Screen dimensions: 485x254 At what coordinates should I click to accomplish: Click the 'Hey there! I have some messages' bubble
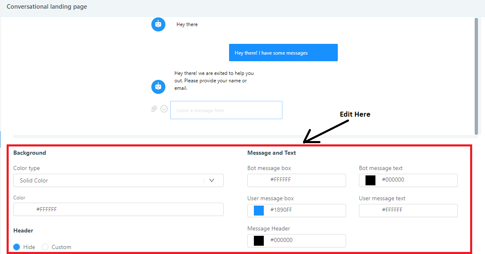(283, 53)
